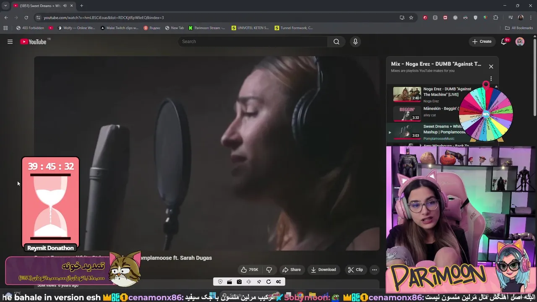This screenshot has height=302, width=537.
Task: Open the extensions puzzle icon
Action: [x=495, y=18]
